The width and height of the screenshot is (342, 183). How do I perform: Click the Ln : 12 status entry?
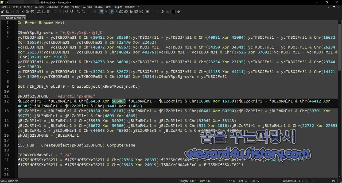click(232, 181)
